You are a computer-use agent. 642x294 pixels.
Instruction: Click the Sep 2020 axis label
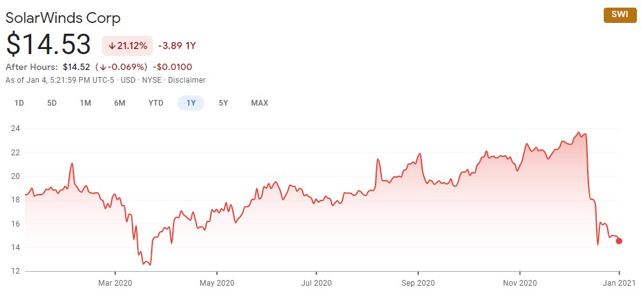coord(418,283)
